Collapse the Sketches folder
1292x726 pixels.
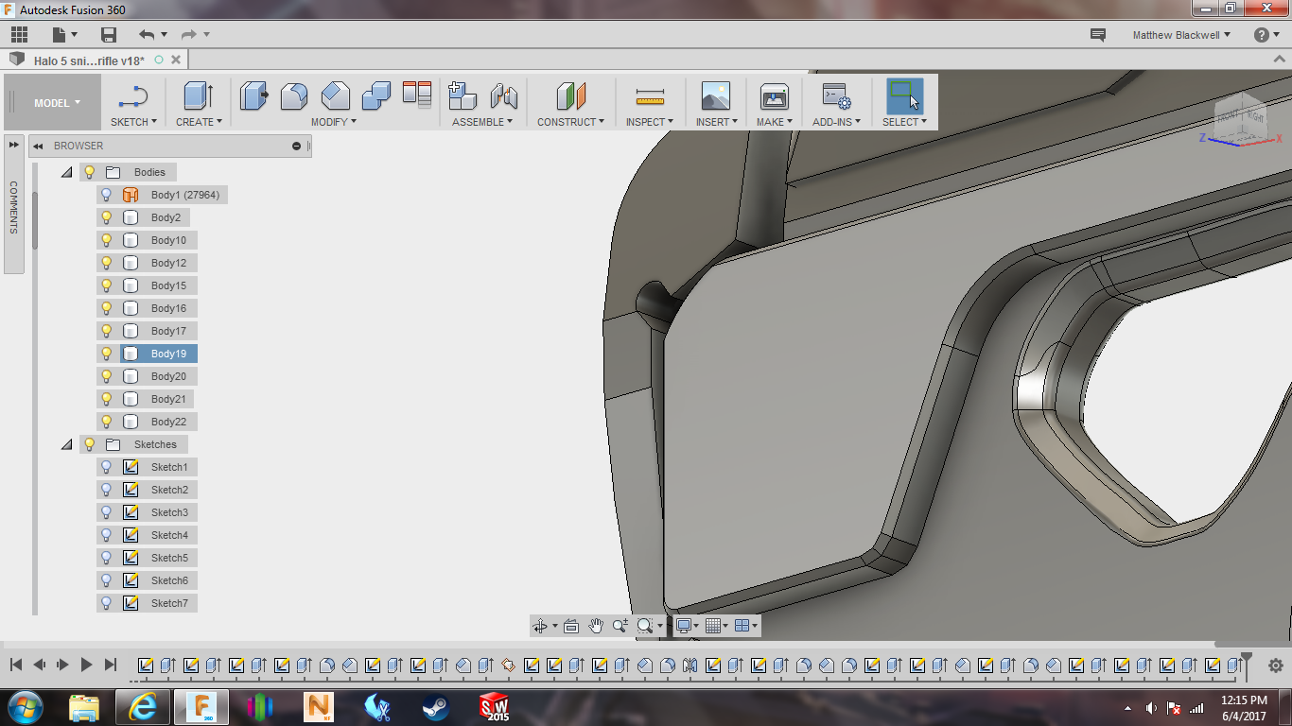[67, 444]
